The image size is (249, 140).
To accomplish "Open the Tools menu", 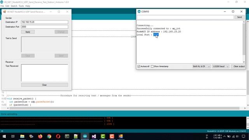I will [21, 6].
